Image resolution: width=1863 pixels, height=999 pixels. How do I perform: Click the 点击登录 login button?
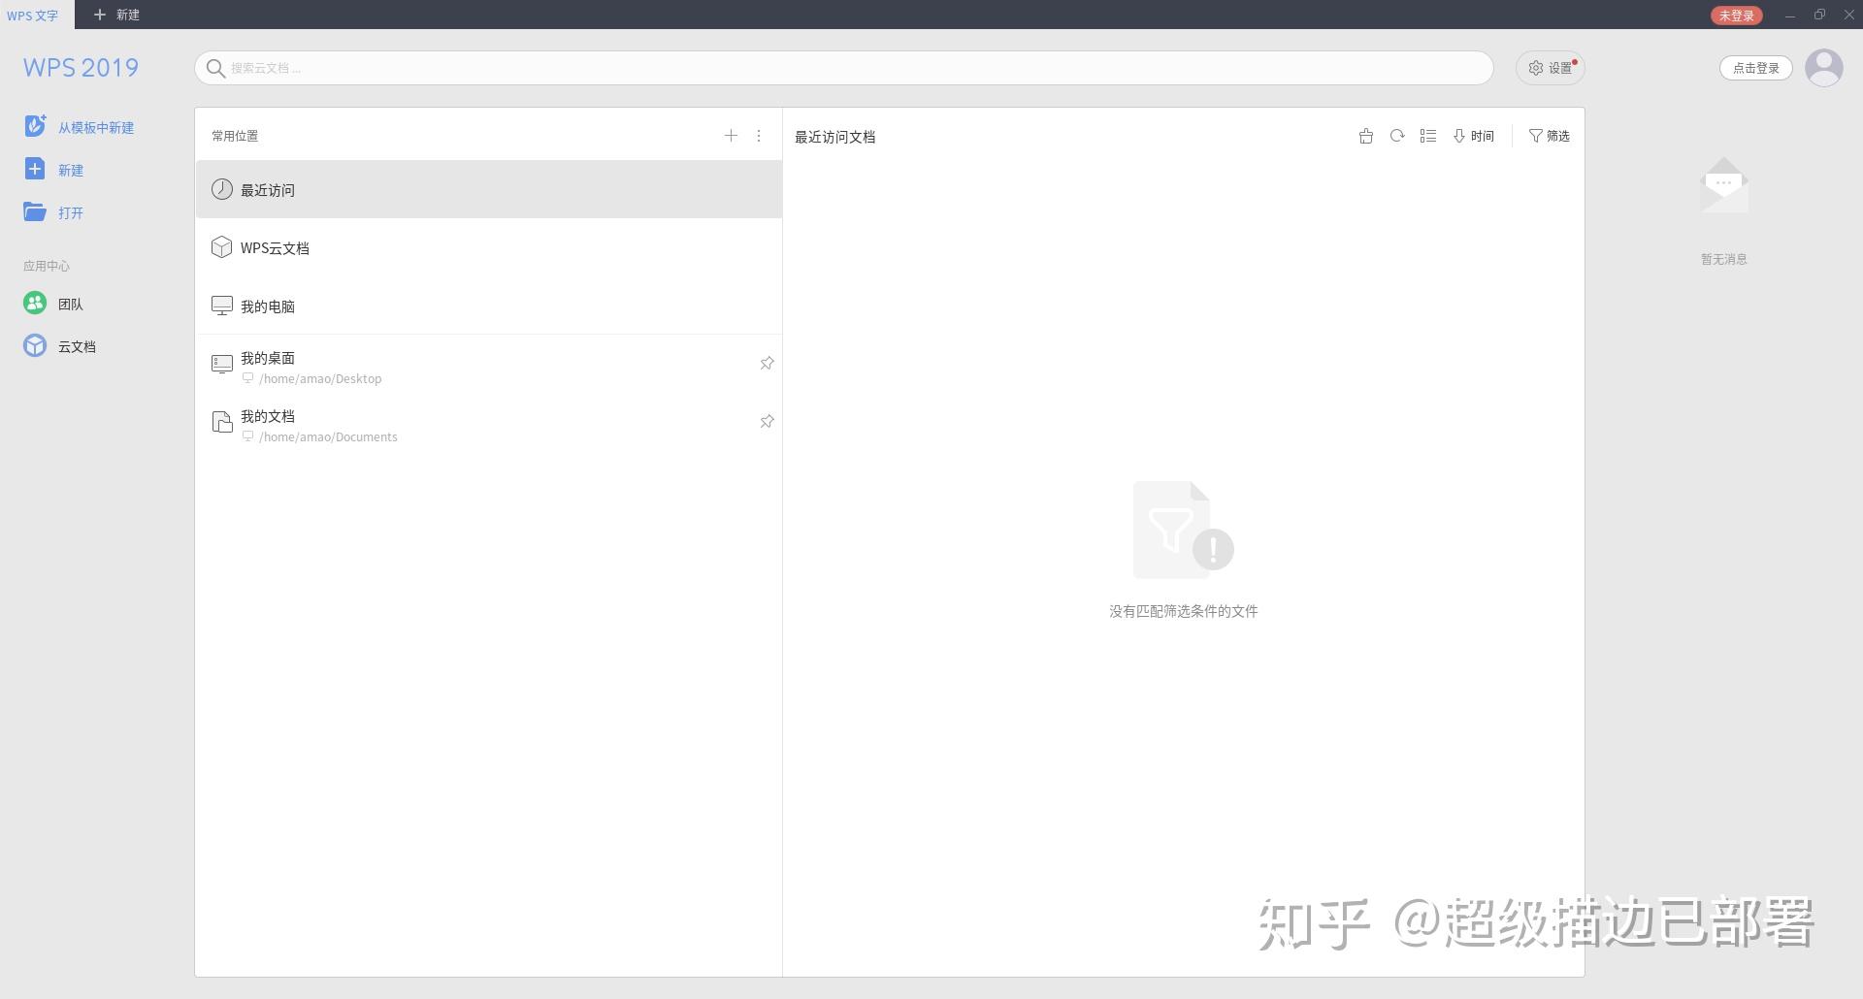click(1756, 68)
